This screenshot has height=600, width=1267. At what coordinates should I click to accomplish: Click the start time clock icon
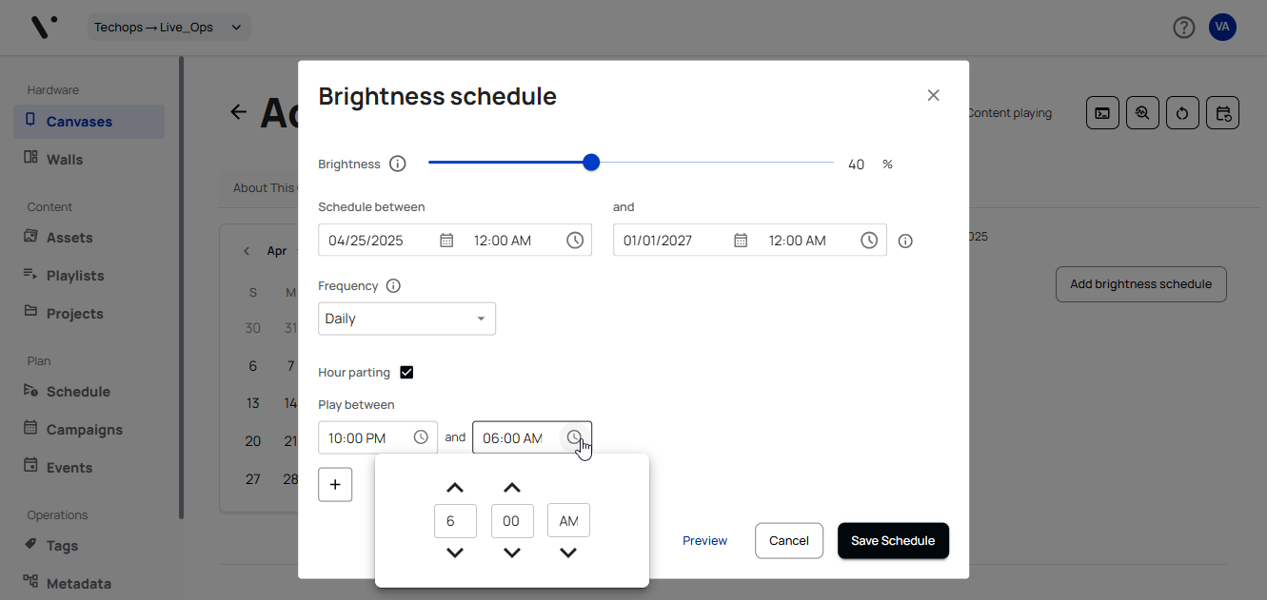pyautogui.click(x=575, y=241)
